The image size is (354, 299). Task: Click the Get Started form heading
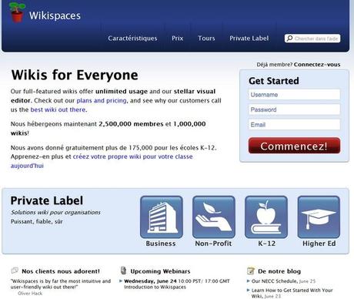tap(274, 81)
